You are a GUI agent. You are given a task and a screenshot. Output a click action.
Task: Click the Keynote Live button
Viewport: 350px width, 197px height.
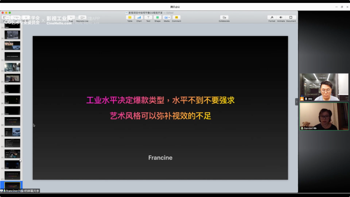coord(82,17)
